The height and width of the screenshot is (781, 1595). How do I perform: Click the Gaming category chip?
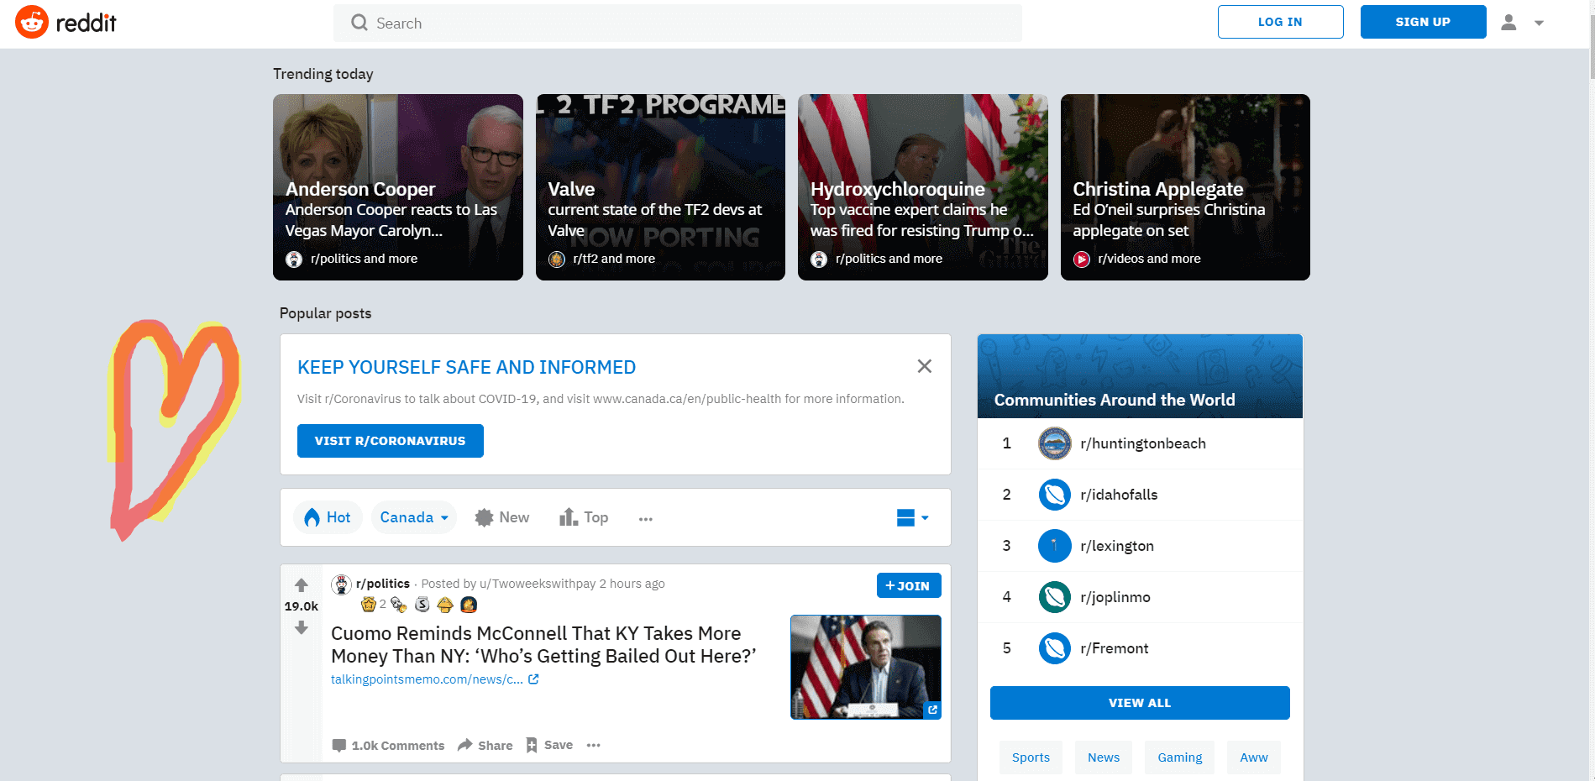[x=1180, y=757]
